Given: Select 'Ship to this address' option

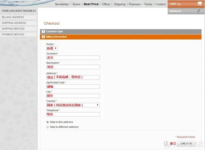Looking at the screenshot, I should click(x=47, y=122).
